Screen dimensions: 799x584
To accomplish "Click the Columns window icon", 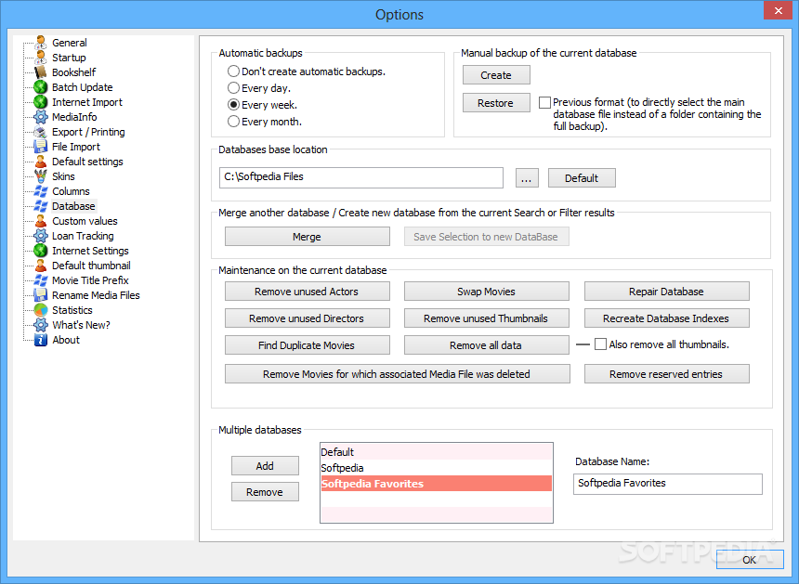I will click(41, 191).
